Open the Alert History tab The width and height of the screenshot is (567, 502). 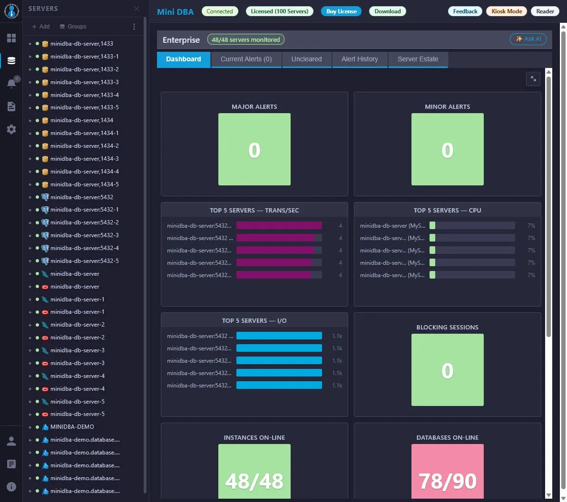360,59
